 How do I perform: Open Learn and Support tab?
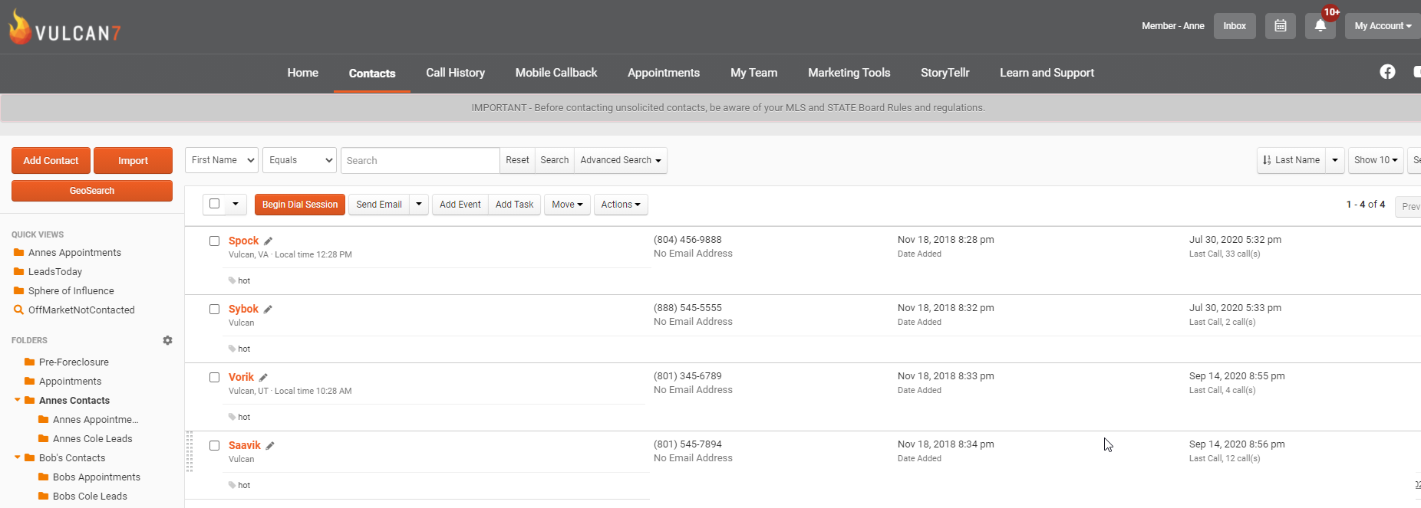point(1047,73)
